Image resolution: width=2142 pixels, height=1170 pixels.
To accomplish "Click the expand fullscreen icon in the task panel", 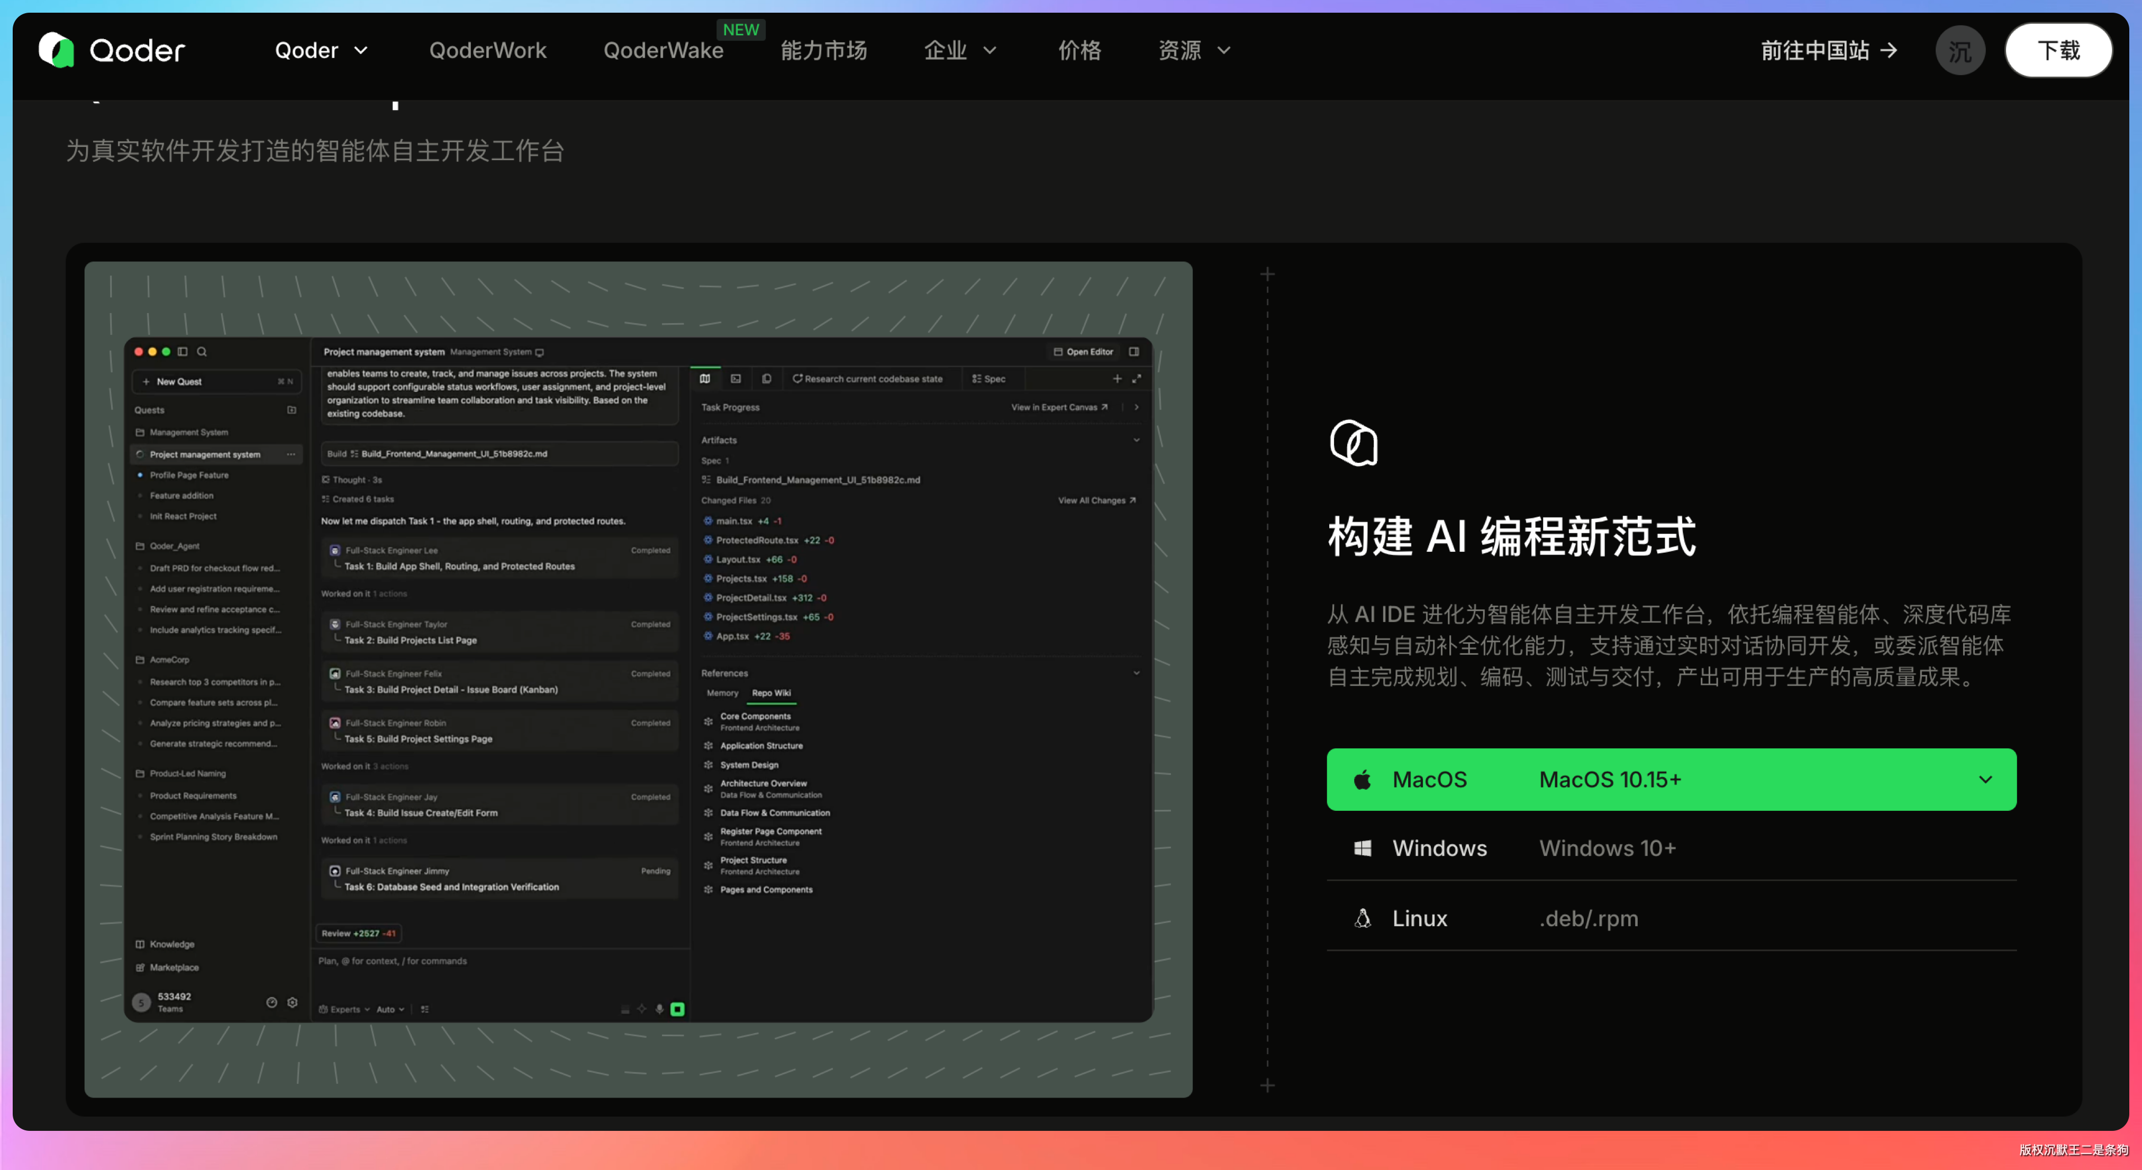I will pos(1137,379).
